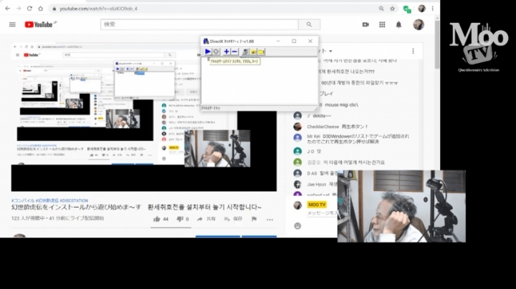Open the YouTube account avatar menu
The height and width of the screenshot is (289, 516).
pos(419,24)
